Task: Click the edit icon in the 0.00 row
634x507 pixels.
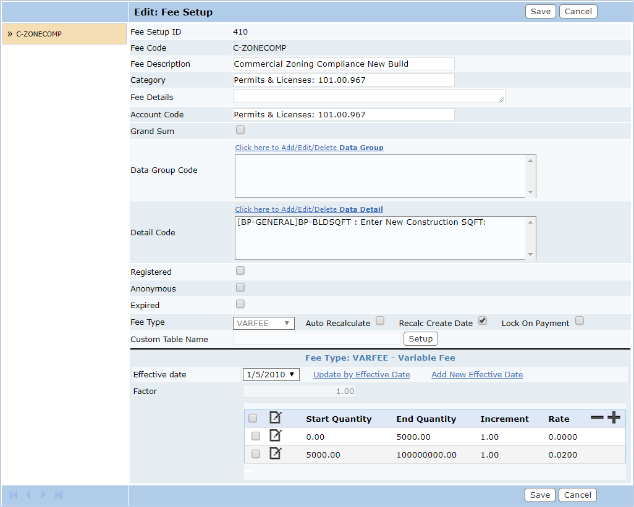Action: [x=275, y=436]
